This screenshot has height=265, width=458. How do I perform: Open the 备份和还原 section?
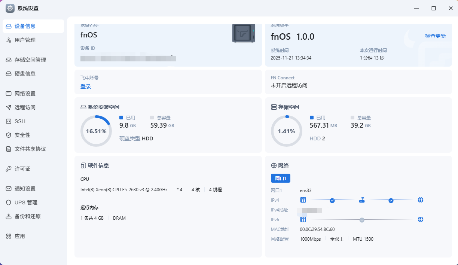coord(27,216)
